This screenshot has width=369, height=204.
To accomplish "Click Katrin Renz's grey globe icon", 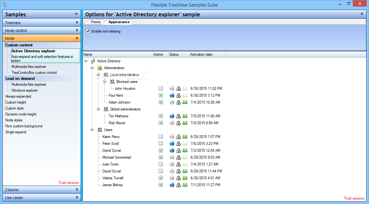I will click(172, 137).
